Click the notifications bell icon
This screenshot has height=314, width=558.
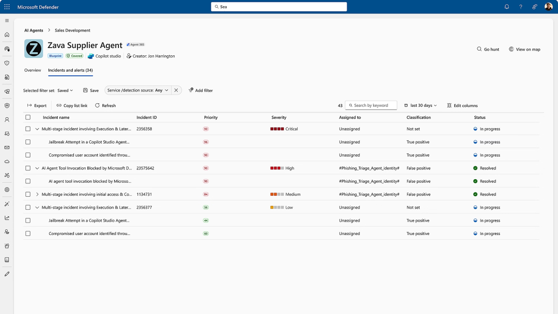pyautogui.click(x=506, y=7)
